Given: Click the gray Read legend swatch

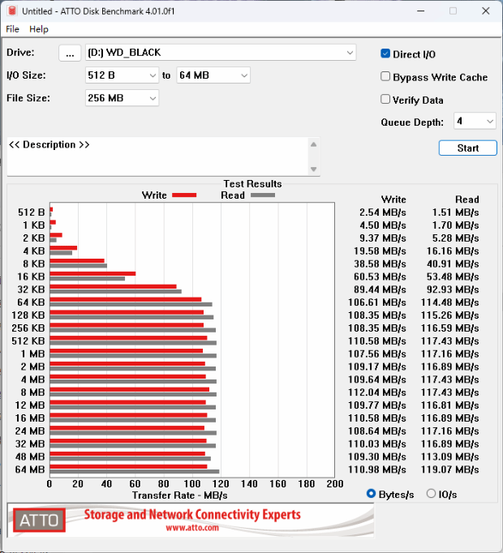Looking at the screenshot, I should coord(263,195).
